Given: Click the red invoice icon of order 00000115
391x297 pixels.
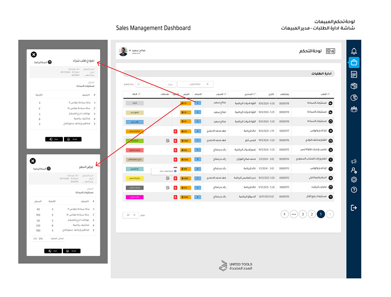Looking at the screenshot, I should [175, 150].
